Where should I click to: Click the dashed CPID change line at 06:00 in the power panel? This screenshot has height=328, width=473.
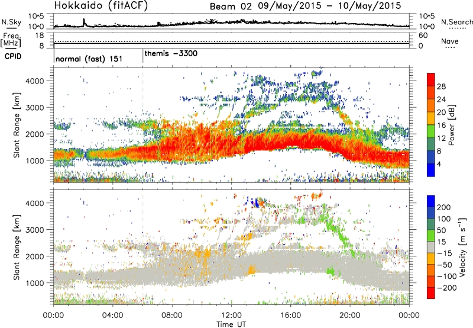pos(142,124)
